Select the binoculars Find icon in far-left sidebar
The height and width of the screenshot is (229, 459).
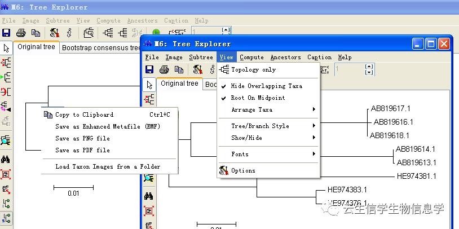coord(6,160)
